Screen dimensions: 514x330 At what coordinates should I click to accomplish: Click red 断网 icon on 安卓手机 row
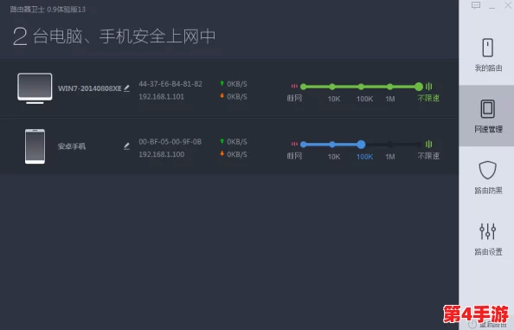294,144
